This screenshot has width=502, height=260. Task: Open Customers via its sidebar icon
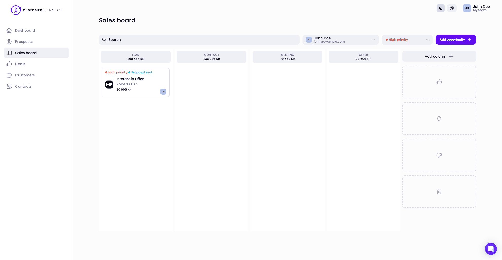[x=9, y=75]
